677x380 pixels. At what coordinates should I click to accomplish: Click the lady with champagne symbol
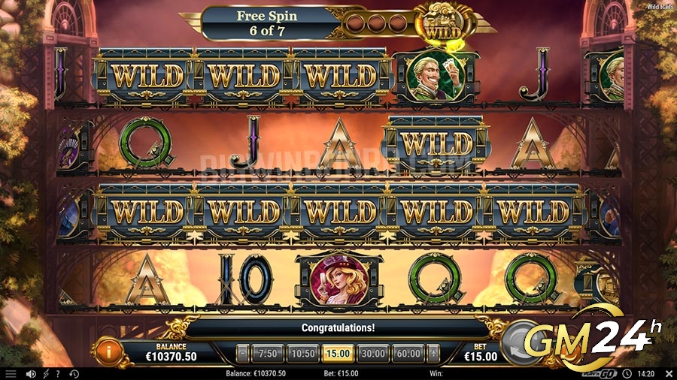tap(339, 279)
